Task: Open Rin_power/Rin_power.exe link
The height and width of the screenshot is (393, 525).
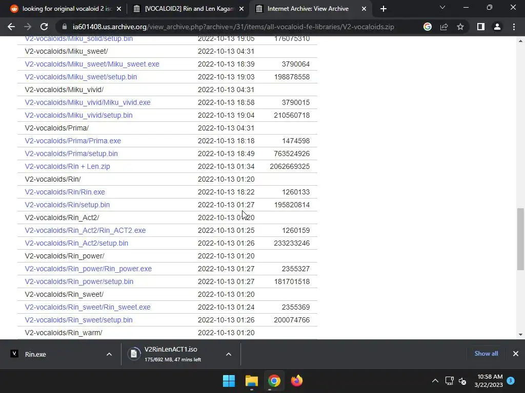Action: pos(88,269)
